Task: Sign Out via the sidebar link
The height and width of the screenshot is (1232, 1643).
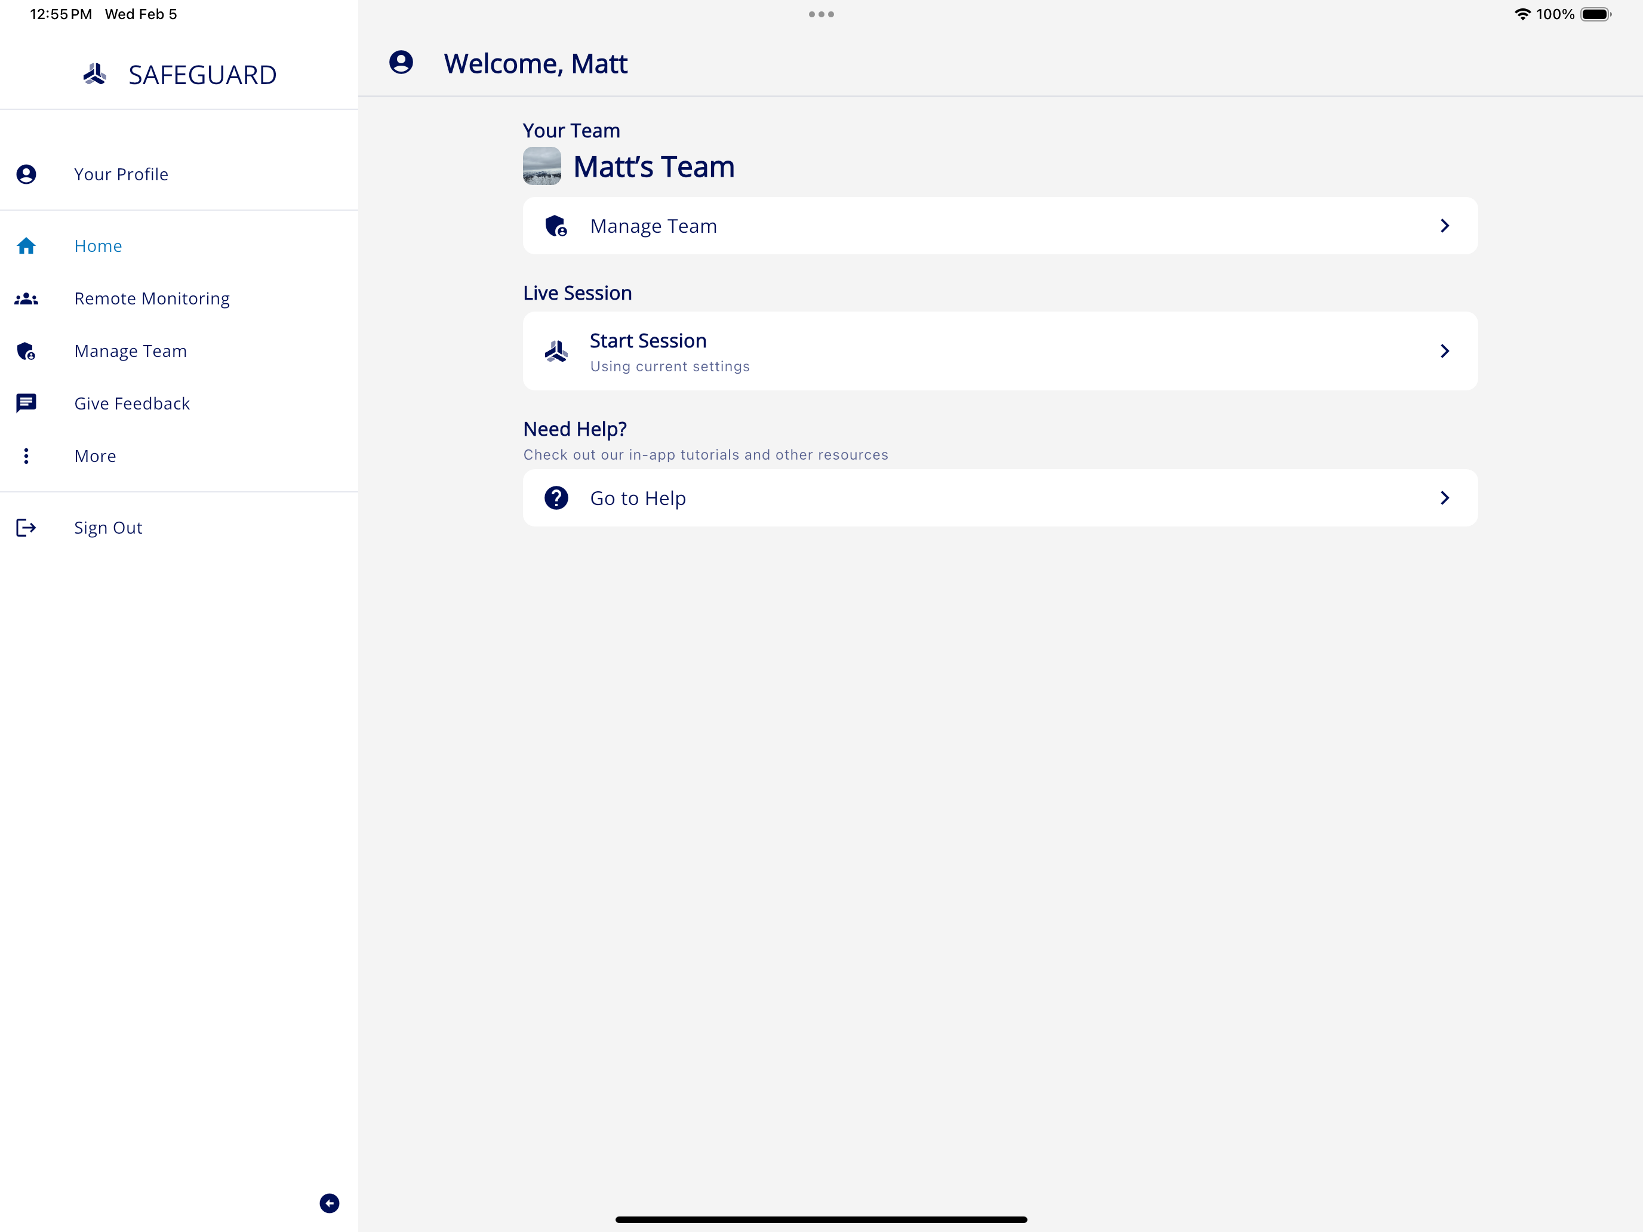Action: click(179, 527)
